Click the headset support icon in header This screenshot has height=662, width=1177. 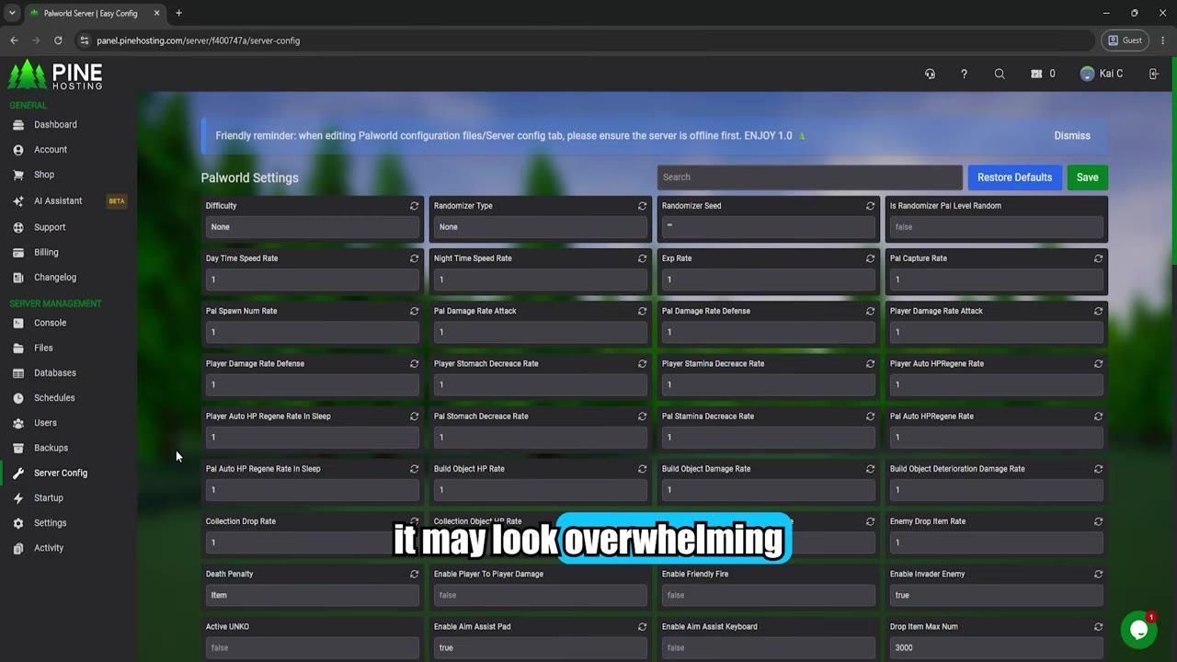click(930, 74)
